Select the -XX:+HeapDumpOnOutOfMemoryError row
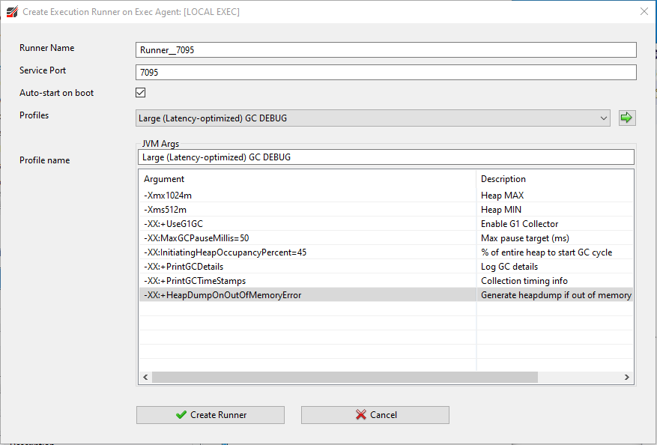 pos(307,295)
